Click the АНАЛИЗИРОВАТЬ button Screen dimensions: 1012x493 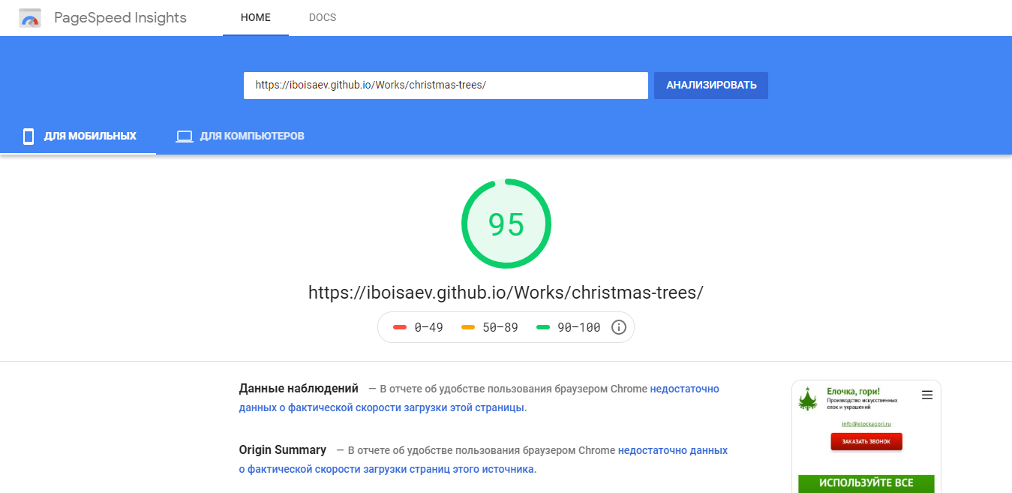(711, 86)
